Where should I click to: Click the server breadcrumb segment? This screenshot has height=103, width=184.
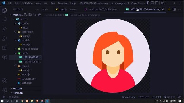pyautogui.click(x=49, y=15)
